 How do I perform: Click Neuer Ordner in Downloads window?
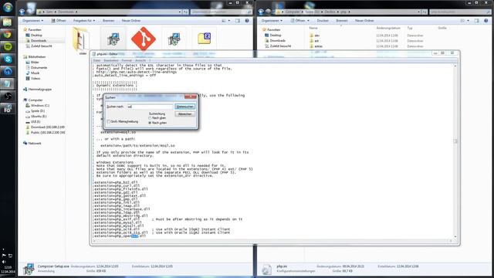coord(131,21)
